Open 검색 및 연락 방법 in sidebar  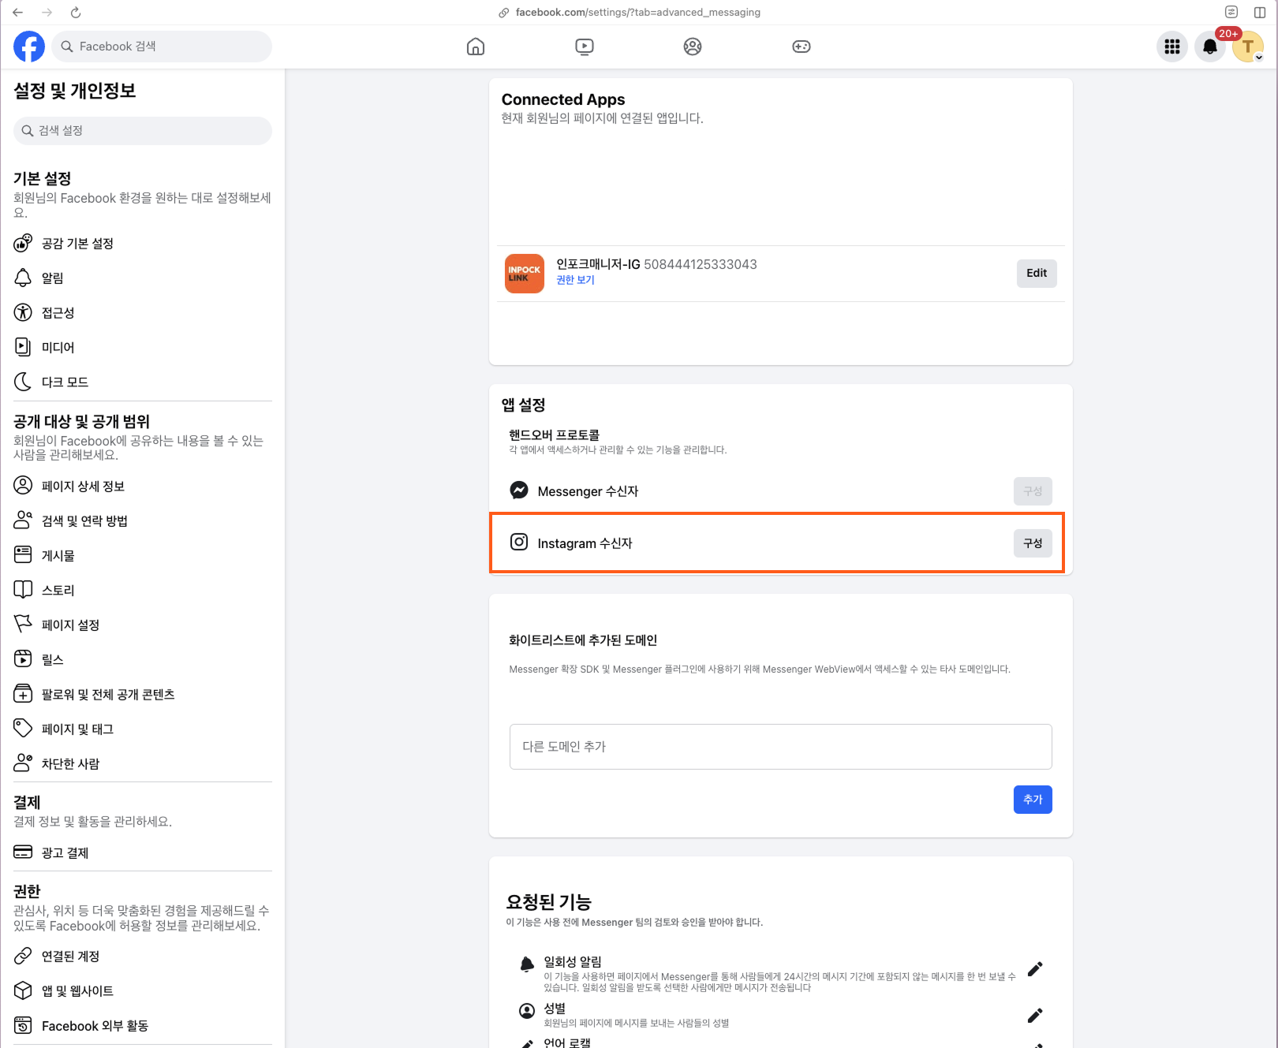143,521
